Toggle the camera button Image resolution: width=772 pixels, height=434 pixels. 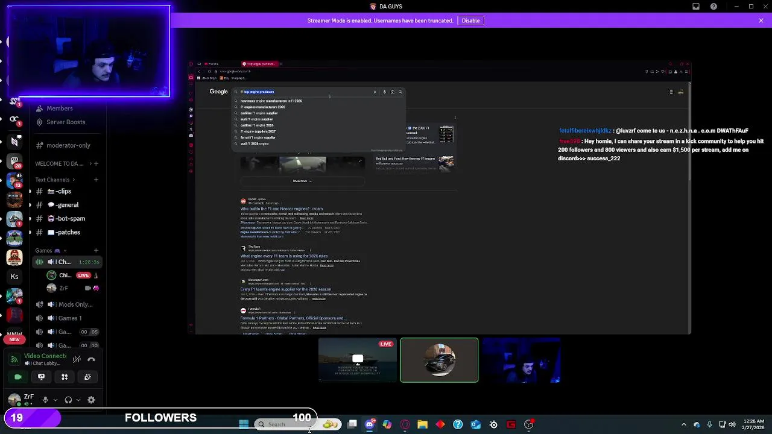coord(18,377)
